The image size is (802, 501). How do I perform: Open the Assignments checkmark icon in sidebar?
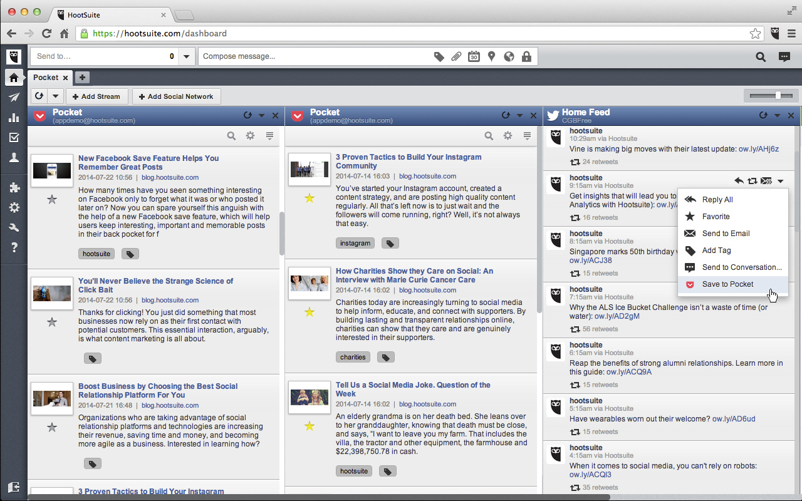pos(13,137)
